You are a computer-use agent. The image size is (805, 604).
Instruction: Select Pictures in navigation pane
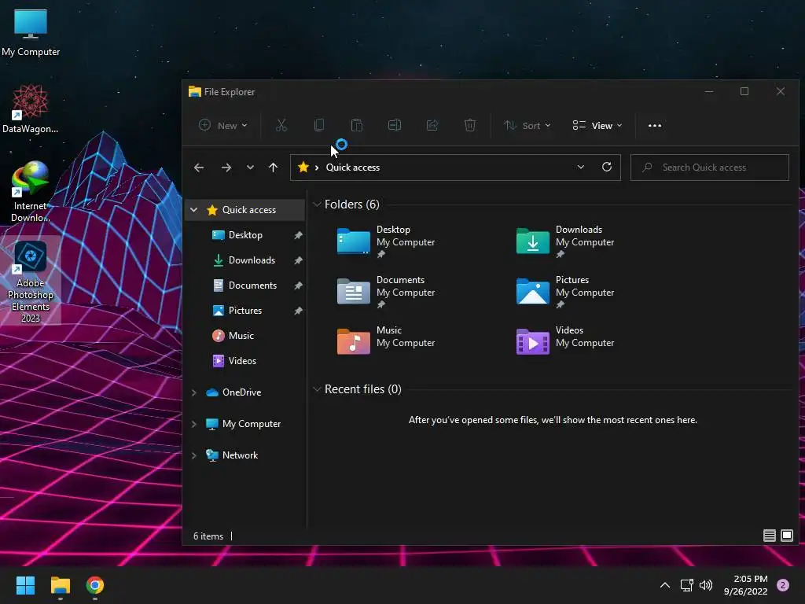coord(245,310)
